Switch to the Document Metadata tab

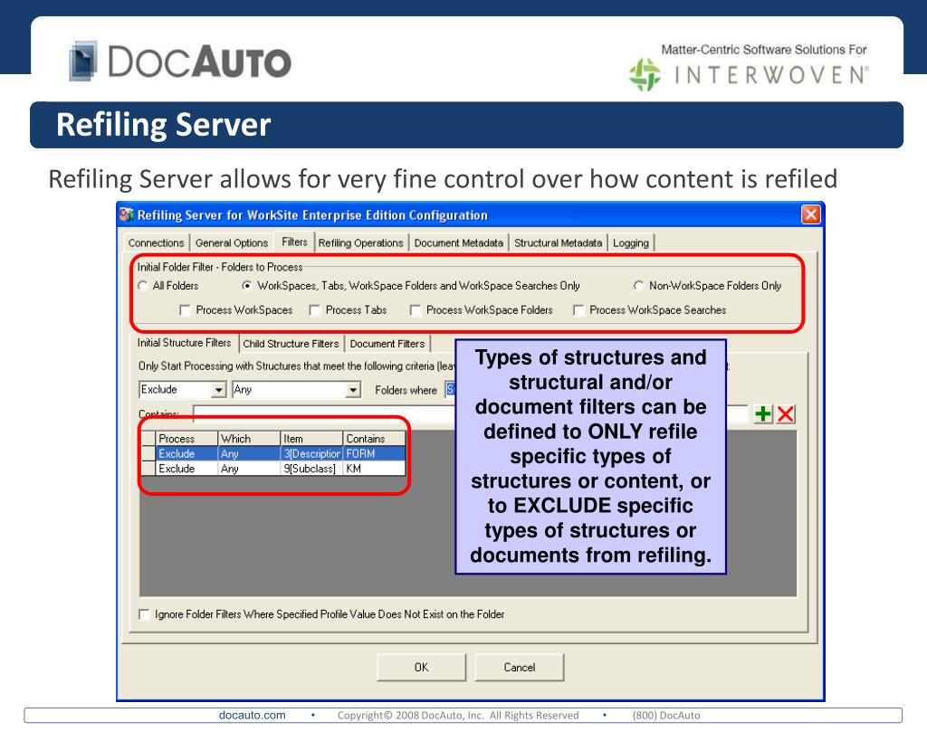pyautogui.click(x=459, y=242)
